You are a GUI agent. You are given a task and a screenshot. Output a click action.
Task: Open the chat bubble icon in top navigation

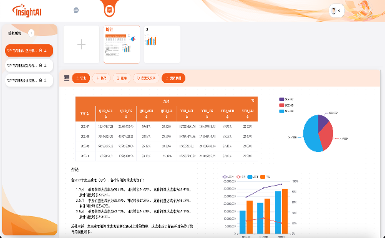76,11
